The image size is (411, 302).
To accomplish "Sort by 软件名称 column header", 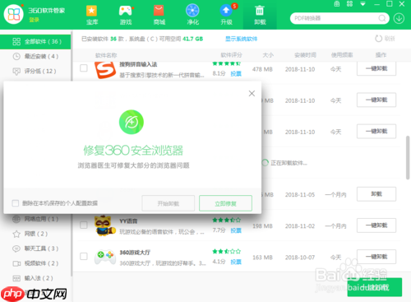I will click(106, 55).
